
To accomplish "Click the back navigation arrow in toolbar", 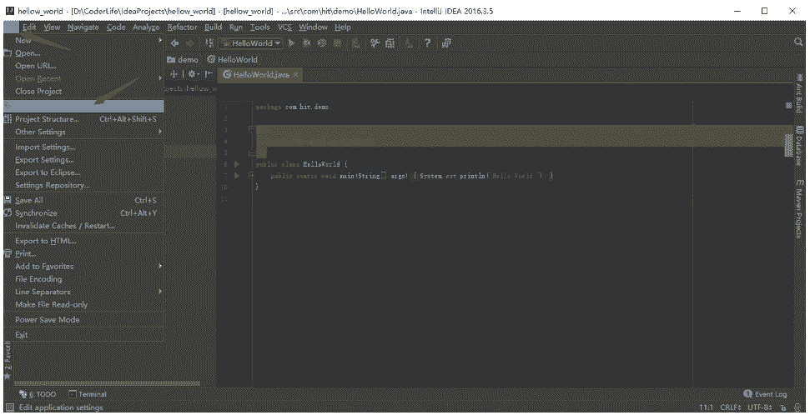I will click(174, 42).
